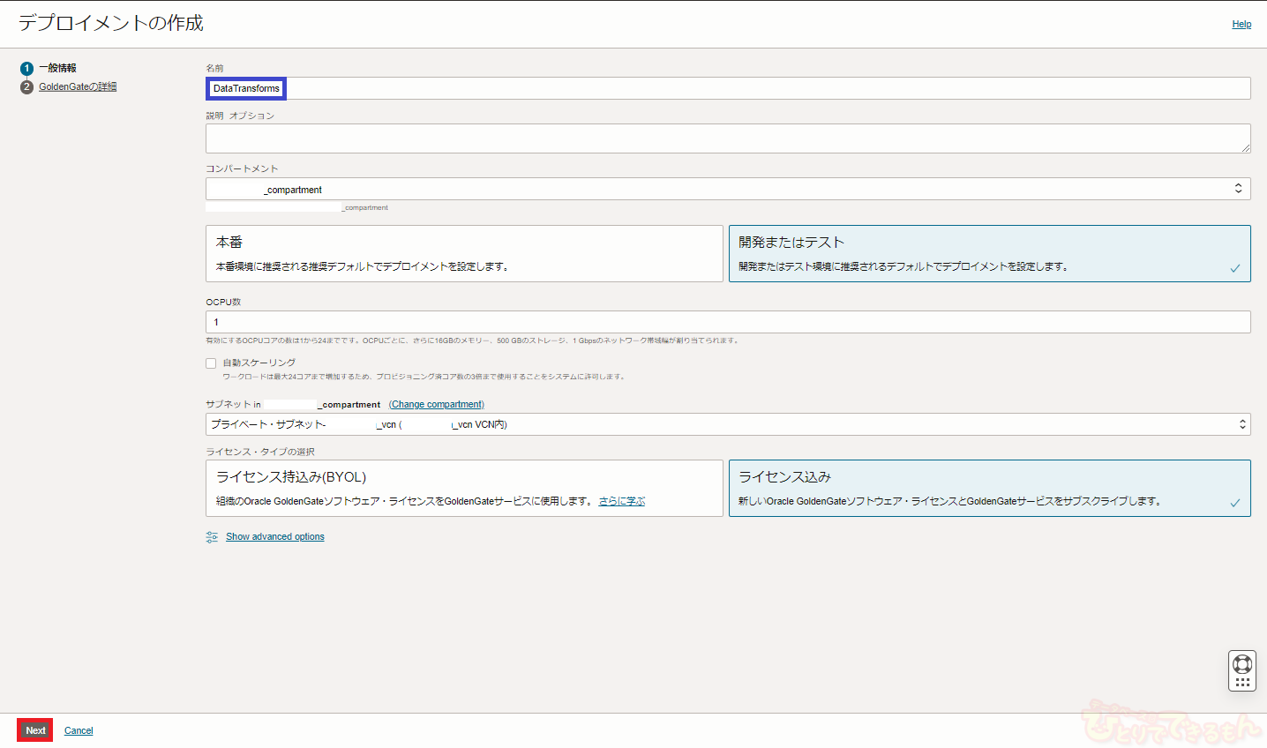Screen dimensions: 1267x748
Task: Click the step 2 circle for GoldenGate details
Action: [x=26, y=87]
